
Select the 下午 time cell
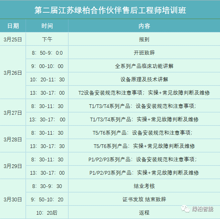[x=47, y=39]
